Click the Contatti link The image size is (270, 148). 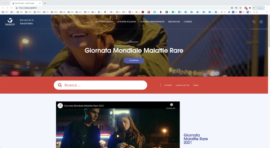(x=168, y=85)
